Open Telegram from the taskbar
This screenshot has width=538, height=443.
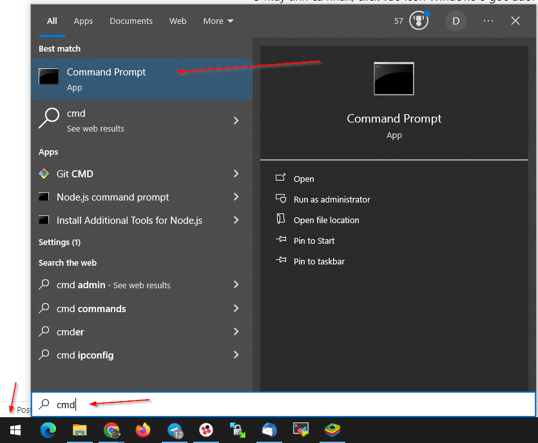[175, 429]
